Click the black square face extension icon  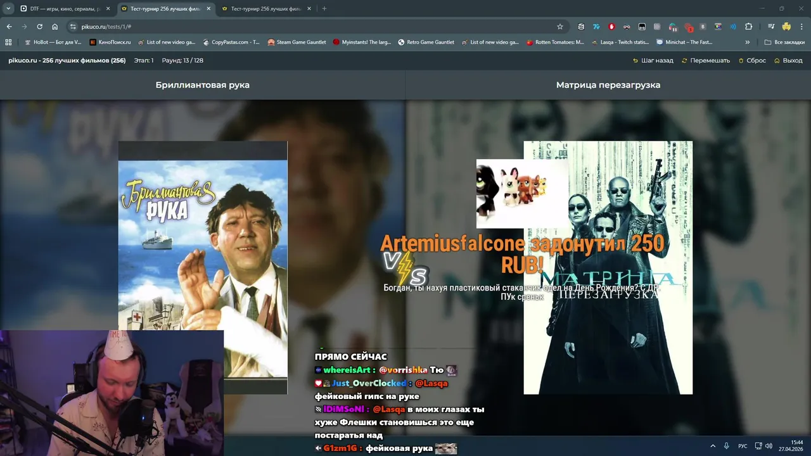tap(642, 27)
